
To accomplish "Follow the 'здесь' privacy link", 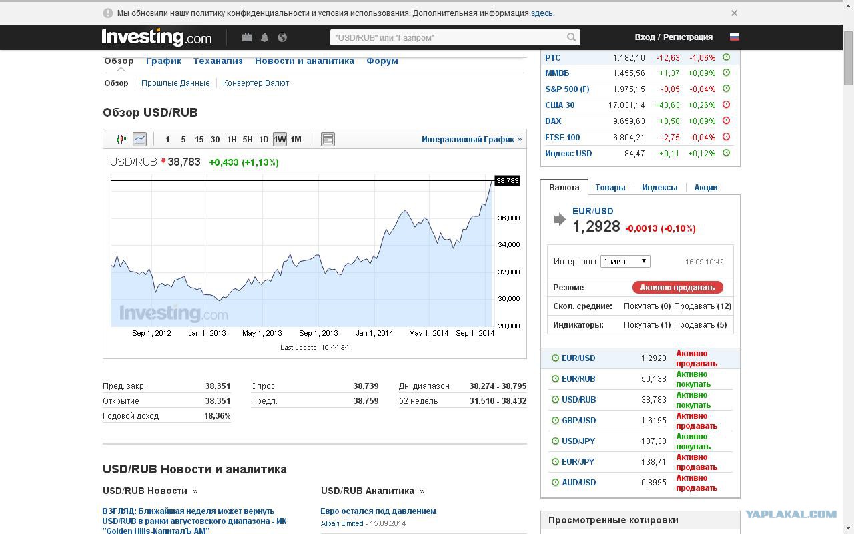I will point(542,13).
